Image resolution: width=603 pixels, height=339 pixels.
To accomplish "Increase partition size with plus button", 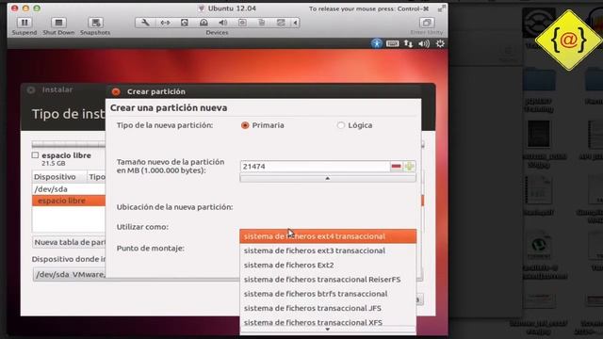I will (409, 167).
